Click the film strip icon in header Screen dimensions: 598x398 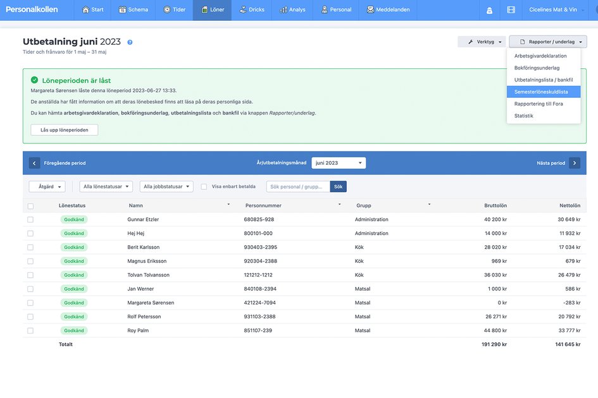(x=511, y=10)
